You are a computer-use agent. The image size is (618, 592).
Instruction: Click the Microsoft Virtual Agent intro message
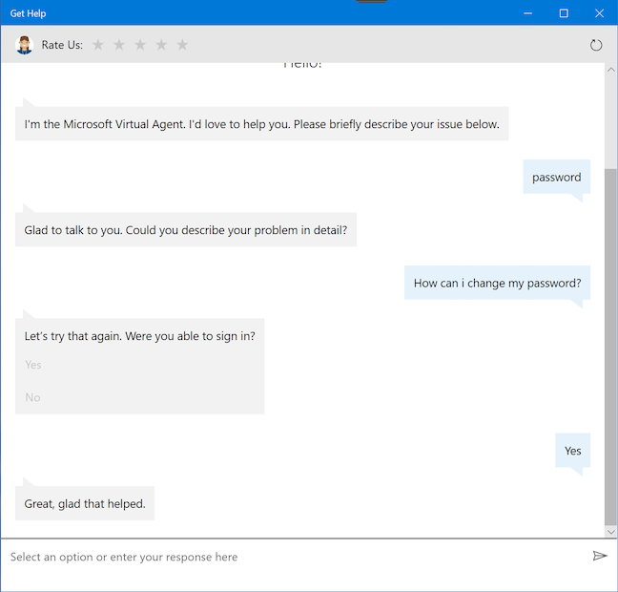[x=261, y=124]
